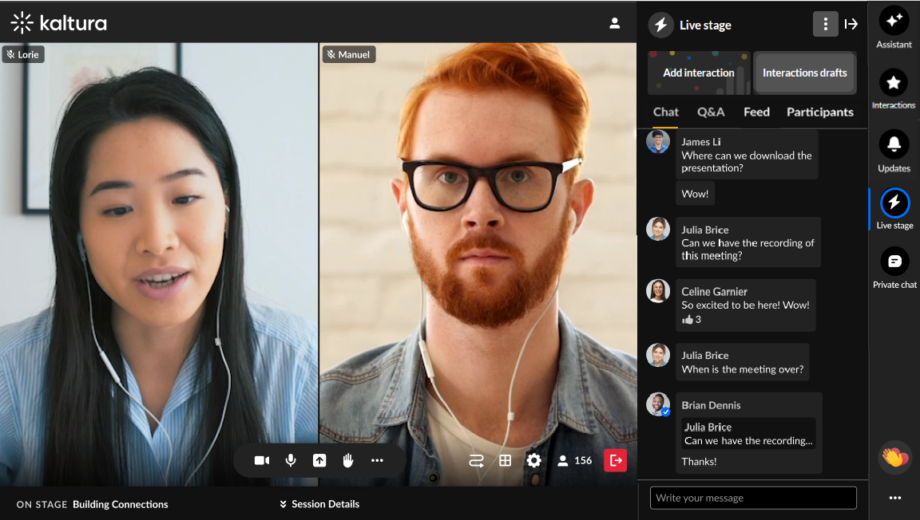Switch to the Participants tab
Screen dimensions: 920x520
point(819,112)
